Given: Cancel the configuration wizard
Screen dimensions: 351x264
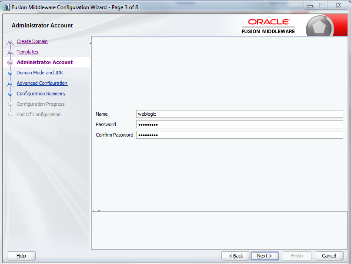Looking at the screenshot, I should (329, 256).
